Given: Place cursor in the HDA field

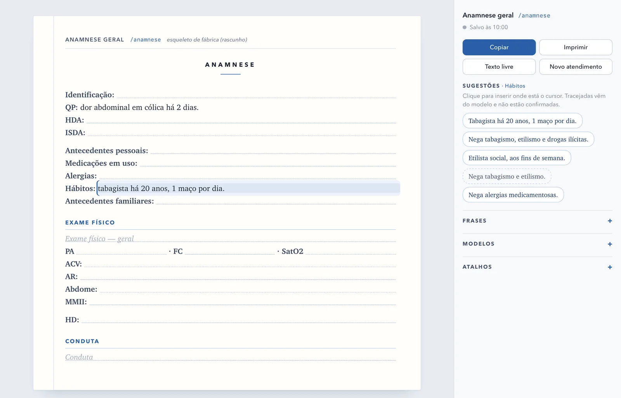Looking at the screenshot, I should pyautogui.click(x=241, y=120).
